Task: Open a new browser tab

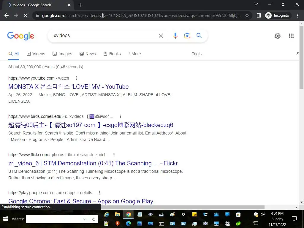Action: tap(80, 5)
